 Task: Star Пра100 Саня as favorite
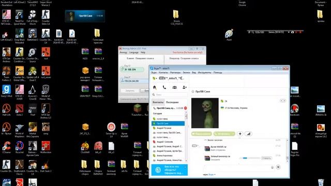(193, 91)
